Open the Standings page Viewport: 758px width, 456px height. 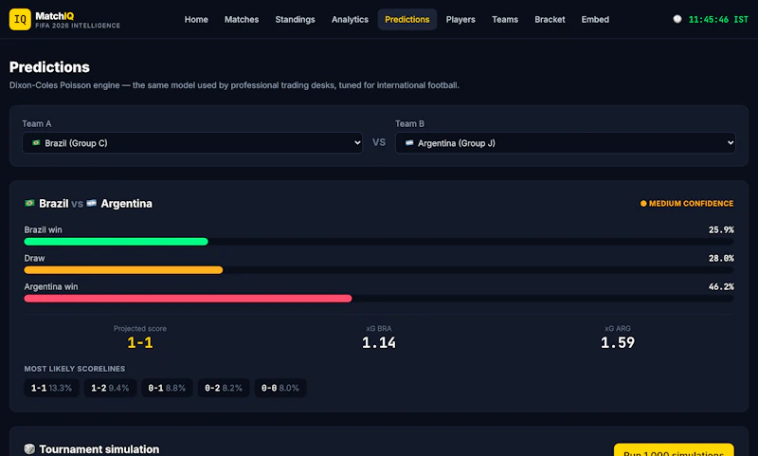(295, 19)
